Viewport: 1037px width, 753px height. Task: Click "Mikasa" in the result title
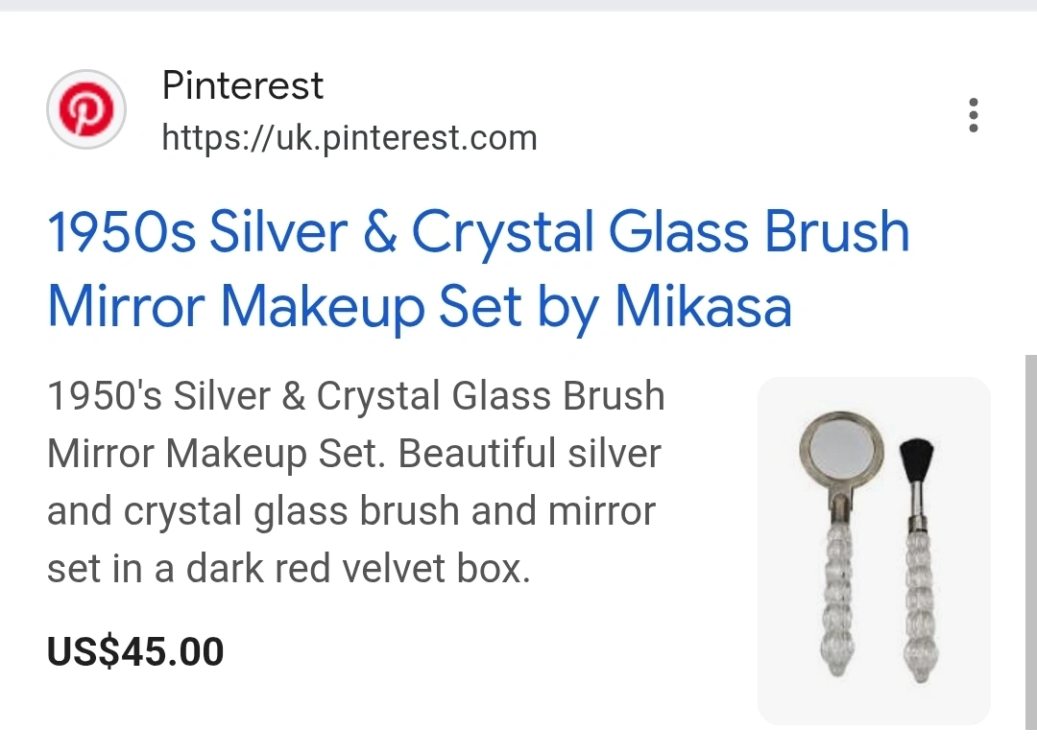703,307
